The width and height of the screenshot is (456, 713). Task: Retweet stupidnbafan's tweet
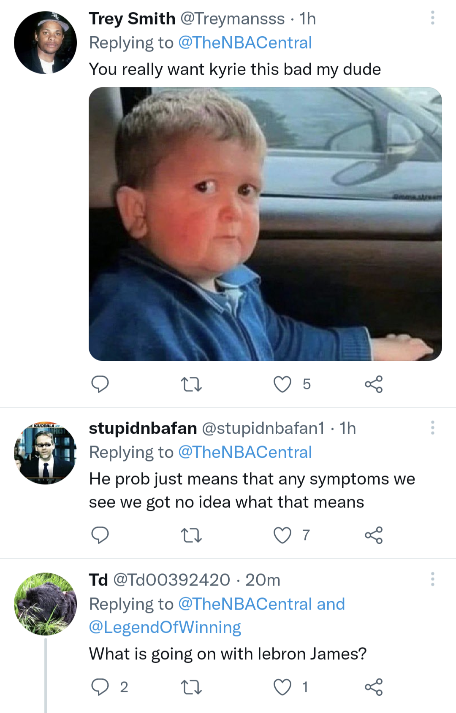click(x=191, y=535)
